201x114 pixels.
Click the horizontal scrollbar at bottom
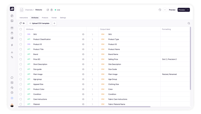pos(84,107)
